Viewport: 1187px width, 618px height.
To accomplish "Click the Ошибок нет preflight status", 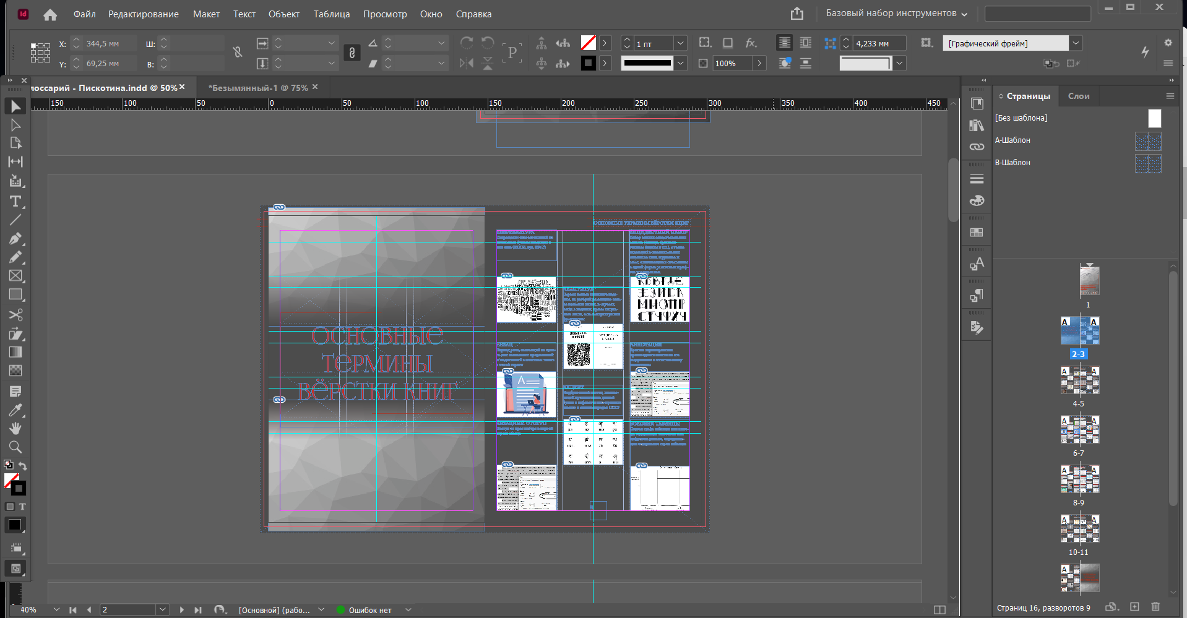I will pos(369,610).
